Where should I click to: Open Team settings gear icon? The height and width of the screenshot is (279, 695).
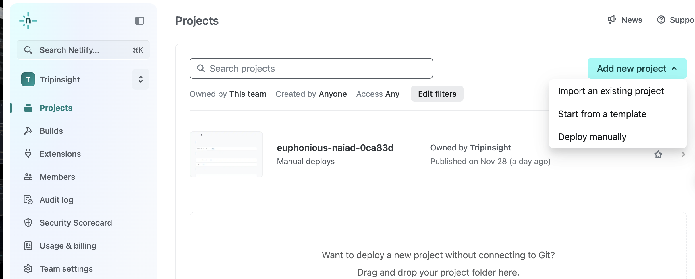click(x=28, y=269)
